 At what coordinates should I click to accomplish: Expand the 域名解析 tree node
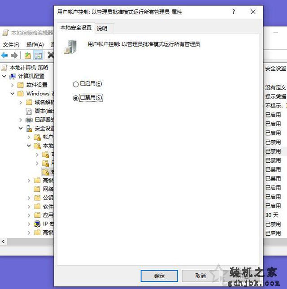click(21, 102)
